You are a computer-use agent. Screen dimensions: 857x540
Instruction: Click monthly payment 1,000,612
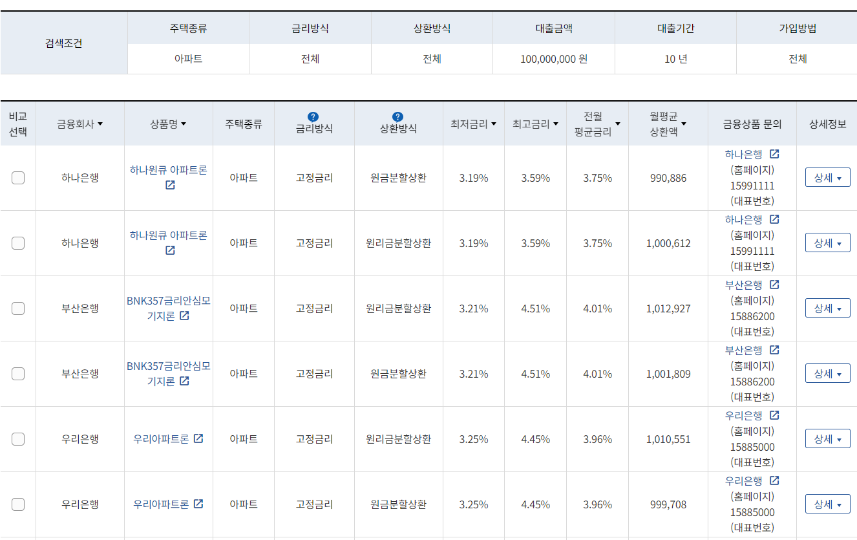668,243
